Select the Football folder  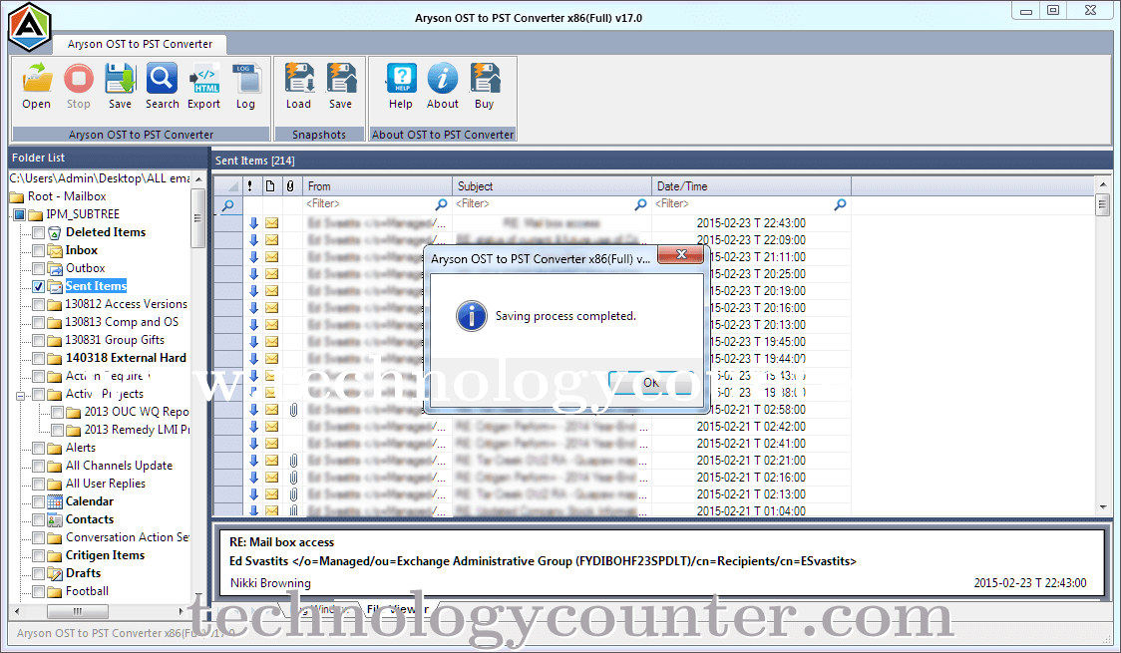87,591
